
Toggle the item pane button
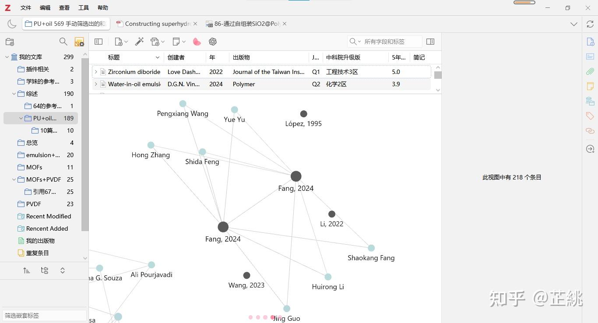click(x=430, y=42)
